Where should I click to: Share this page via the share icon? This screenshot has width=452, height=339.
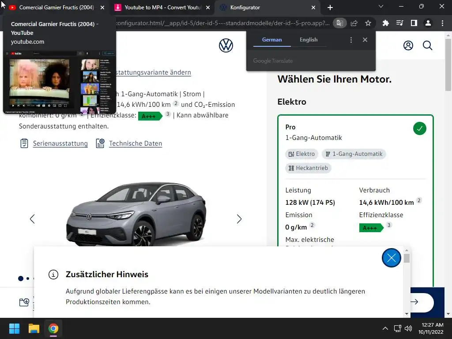(354, 23)
